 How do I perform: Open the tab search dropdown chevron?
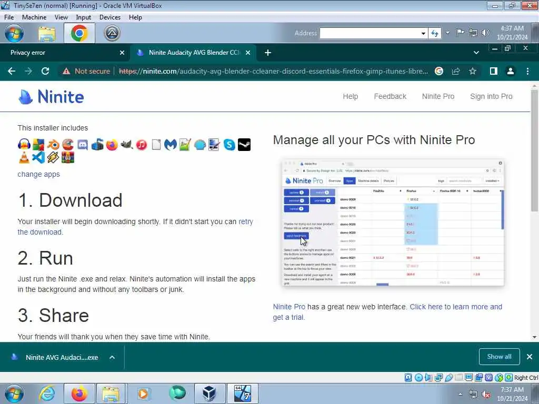(x=476, y=53)
